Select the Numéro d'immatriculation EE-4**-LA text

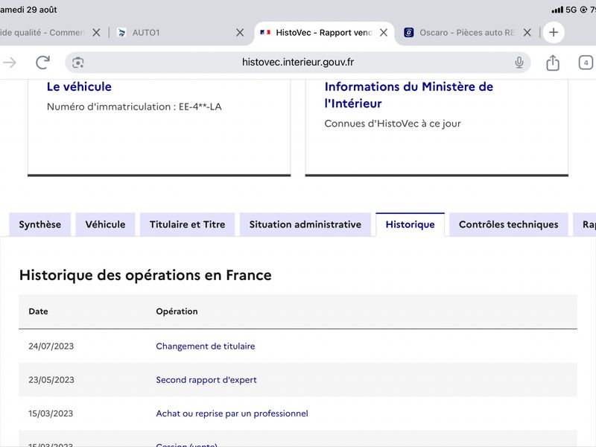[134, 107]
